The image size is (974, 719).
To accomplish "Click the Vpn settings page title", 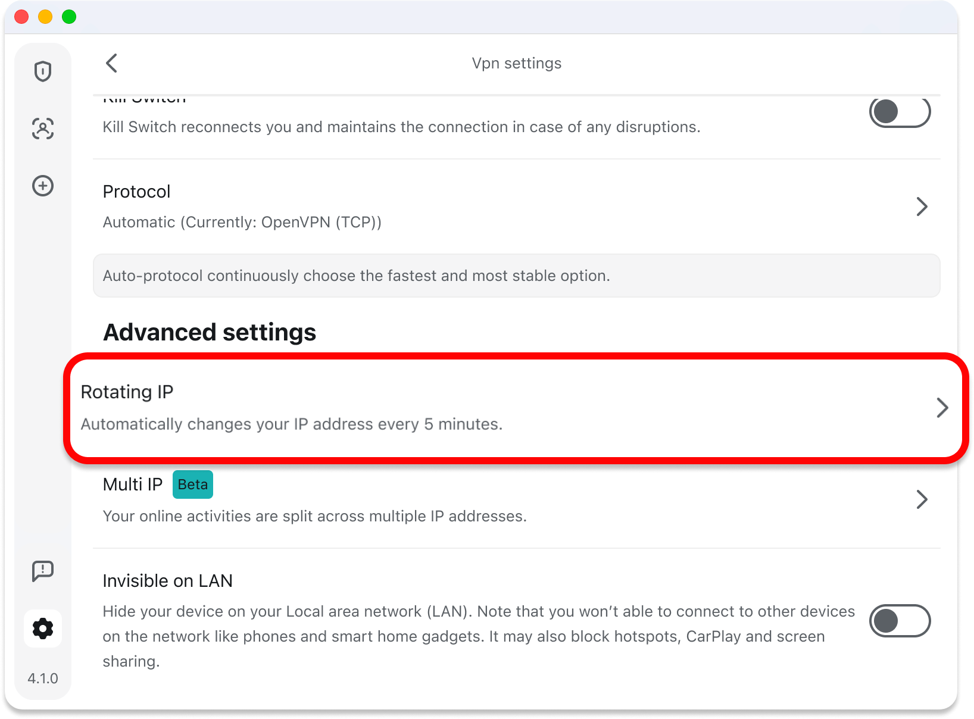I will point(516,63).
